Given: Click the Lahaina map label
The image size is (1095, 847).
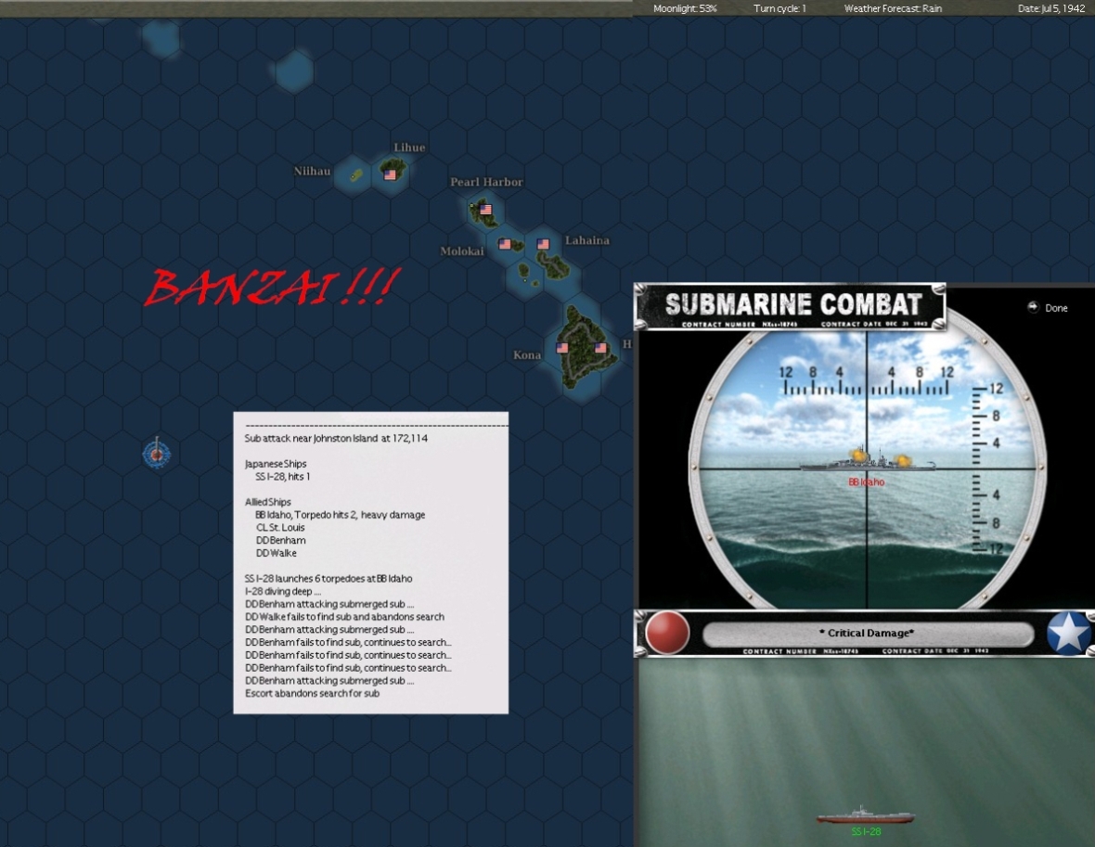Looking at the screenshot, I should coord(586,240).
